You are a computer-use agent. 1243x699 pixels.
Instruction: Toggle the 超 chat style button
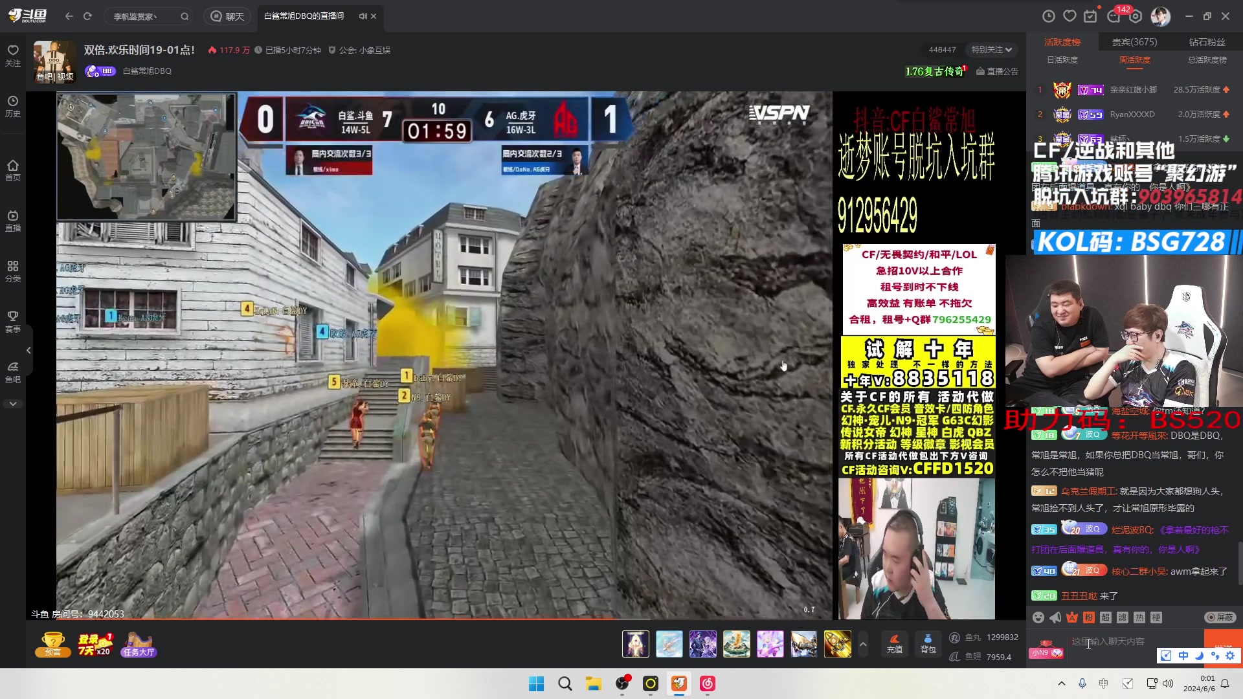[1106, 617]
